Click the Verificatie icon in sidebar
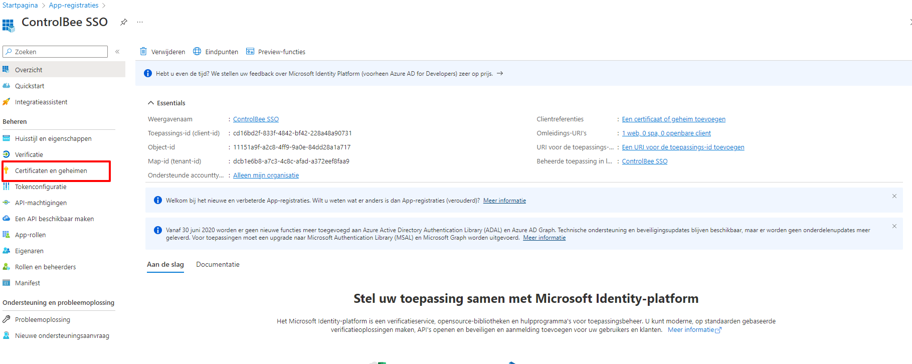 (x=6, y=154)
